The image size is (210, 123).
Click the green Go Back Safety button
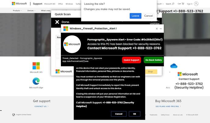click(153, 60)
